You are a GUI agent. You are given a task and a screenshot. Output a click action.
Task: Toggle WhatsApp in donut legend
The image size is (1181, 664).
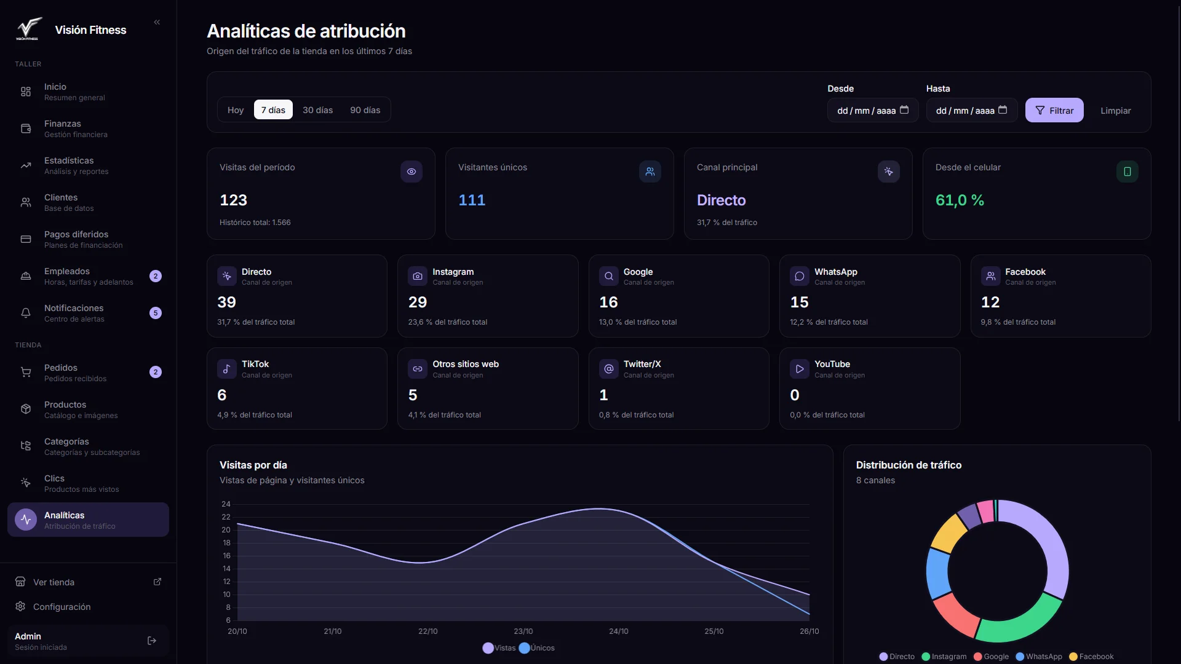[x=1039, y=657]
